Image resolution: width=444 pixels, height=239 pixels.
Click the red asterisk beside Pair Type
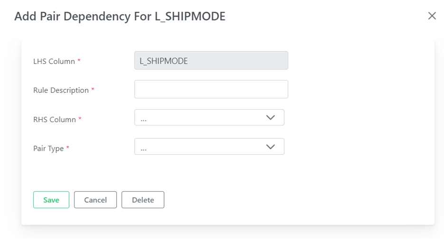tap(68, 147)
